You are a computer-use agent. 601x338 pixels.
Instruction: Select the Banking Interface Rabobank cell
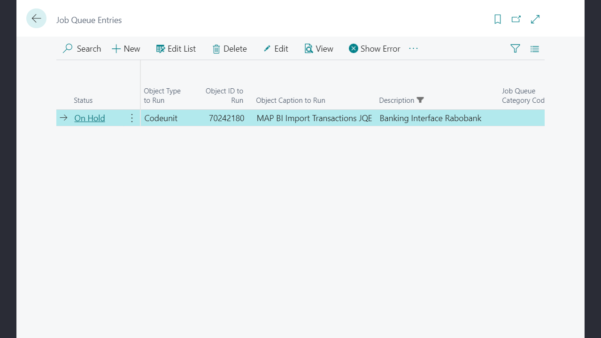[431, 118]
